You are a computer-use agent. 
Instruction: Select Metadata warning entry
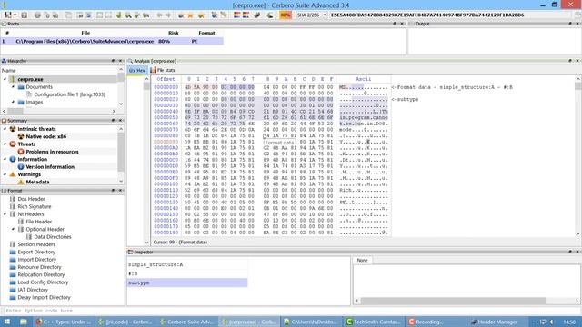pyautogui.click(x=37, y=182)
